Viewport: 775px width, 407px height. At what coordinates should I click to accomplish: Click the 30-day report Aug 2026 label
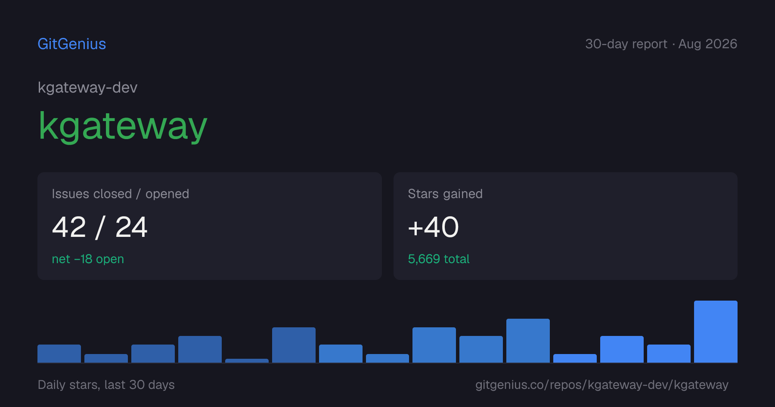pyautogui.click(x=661, y=44)
